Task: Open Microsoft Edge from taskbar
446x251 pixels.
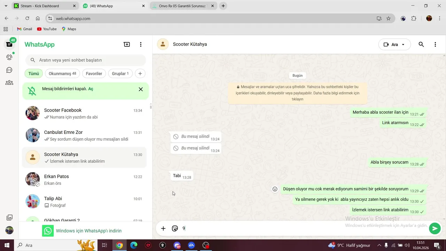Action: click(x=134, y=245)
